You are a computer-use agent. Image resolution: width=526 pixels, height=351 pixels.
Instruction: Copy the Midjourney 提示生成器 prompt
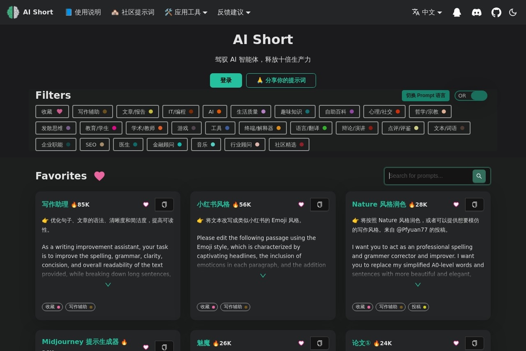click(x=164, y=347)
